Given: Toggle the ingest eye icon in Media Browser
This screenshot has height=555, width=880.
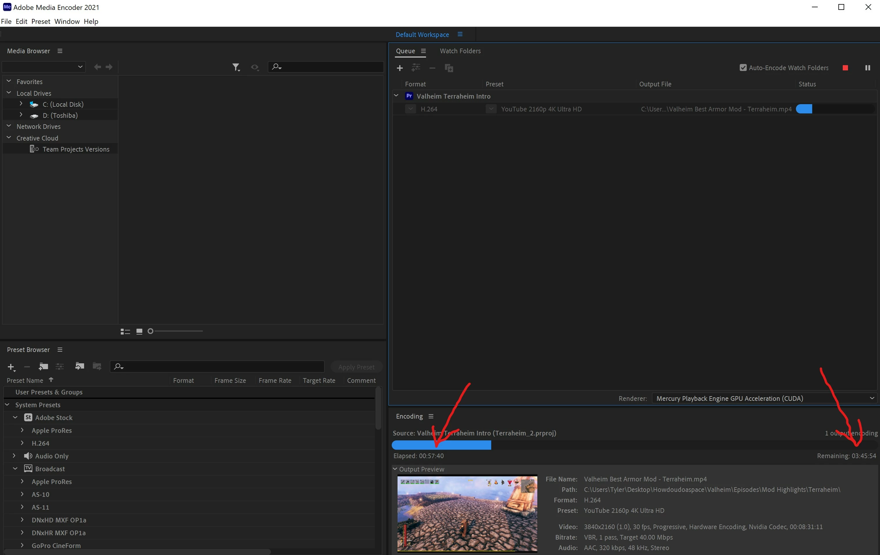Looking at the screenshot, I should 255,67.
